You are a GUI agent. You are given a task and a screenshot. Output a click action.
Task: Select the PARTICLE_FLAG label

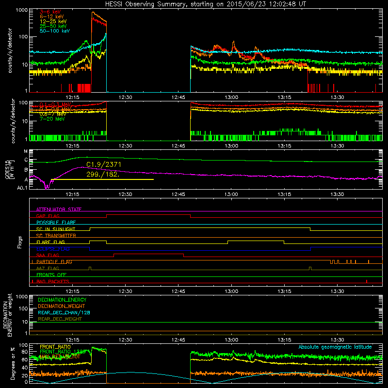54,261
